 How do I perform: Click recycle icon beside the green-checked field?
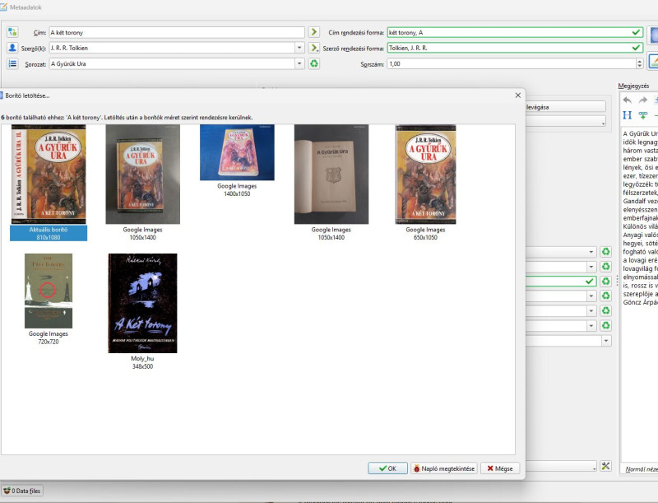[605, 281]
